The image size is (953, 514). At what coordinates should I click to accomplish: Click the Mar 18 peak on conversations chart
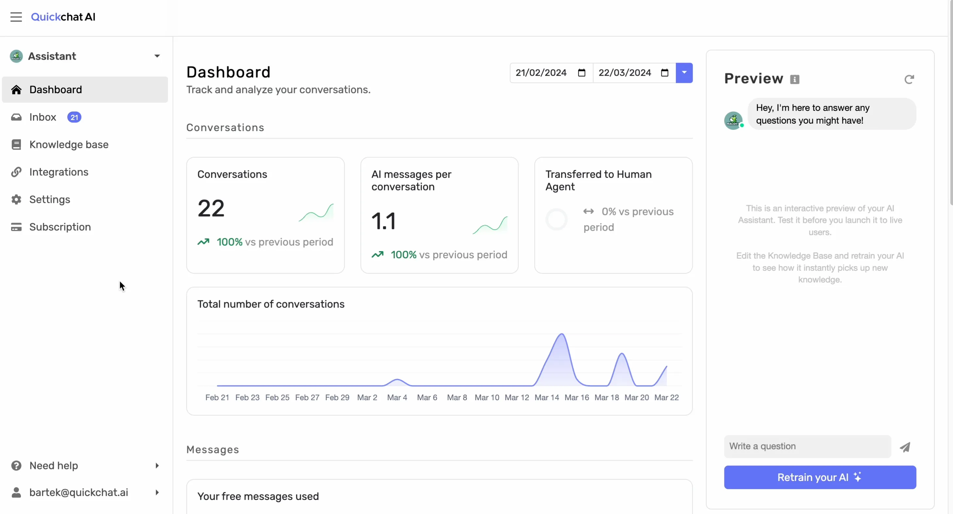tap(622, 354)
